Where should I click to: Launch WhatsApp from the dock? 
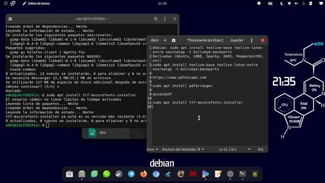point(107,174)
